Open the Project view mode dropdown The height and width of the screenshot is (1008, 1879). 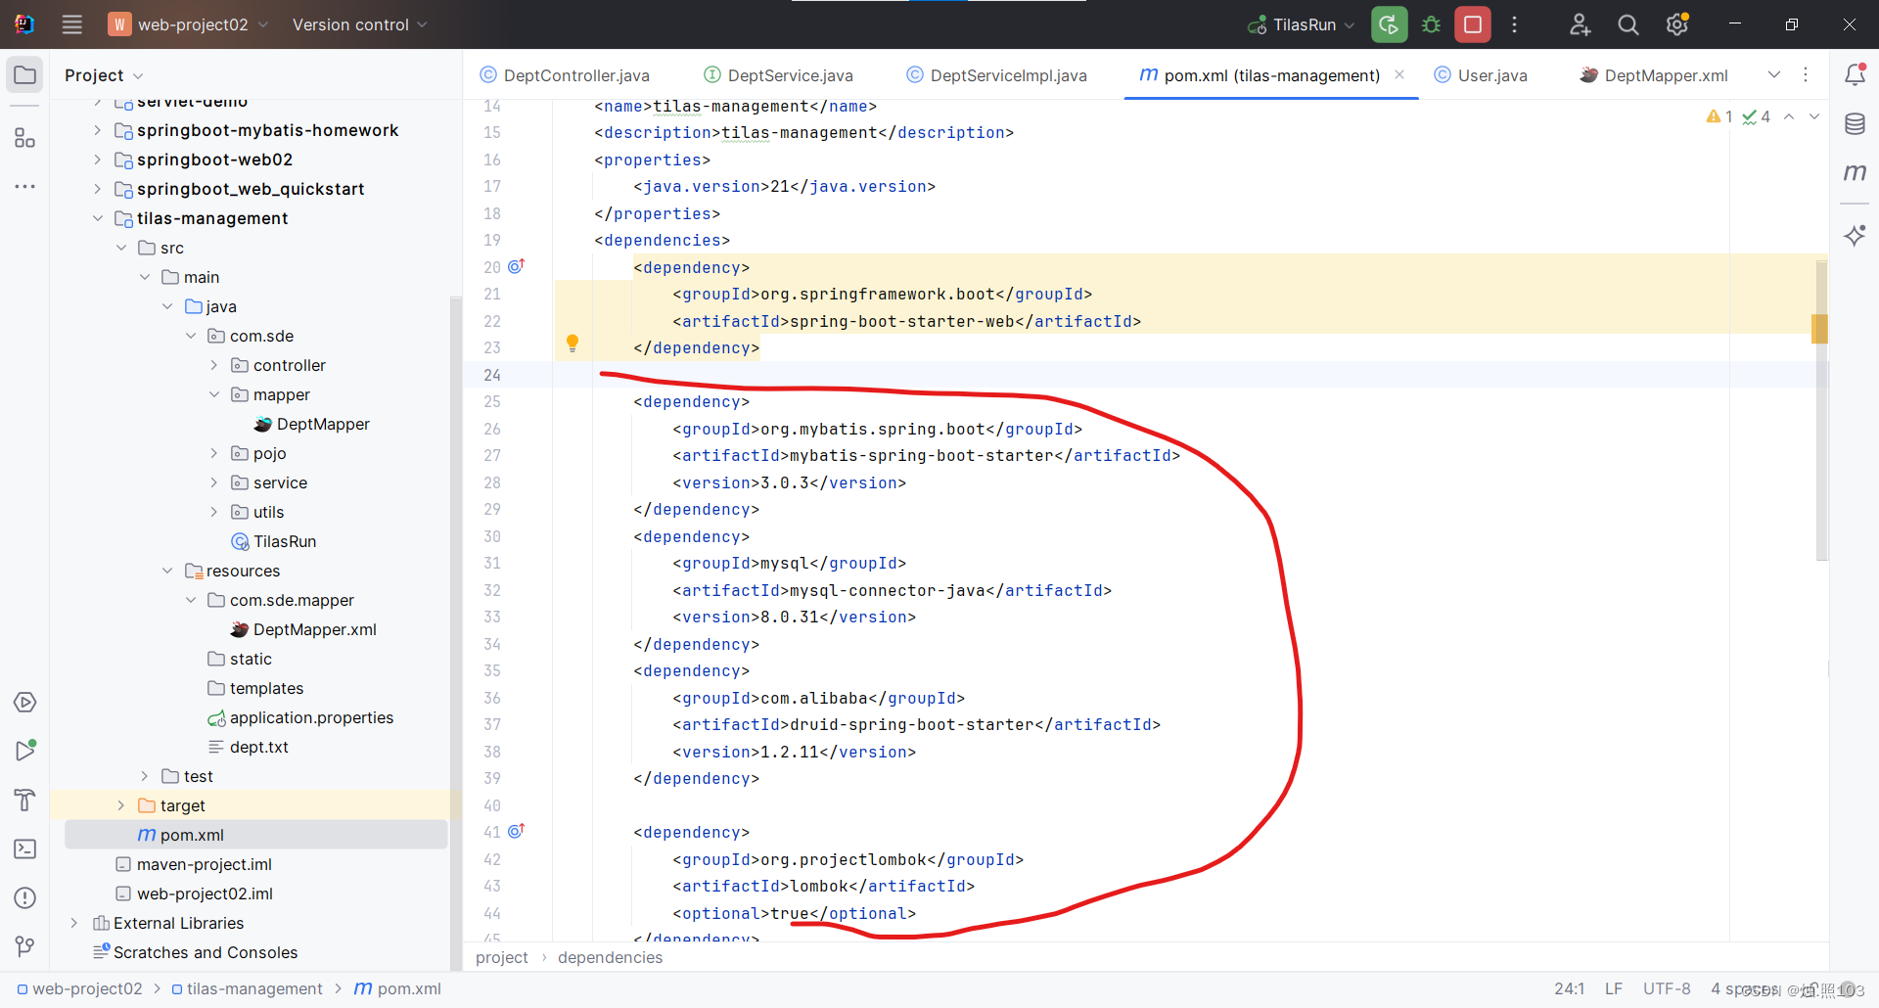[104, 75]
